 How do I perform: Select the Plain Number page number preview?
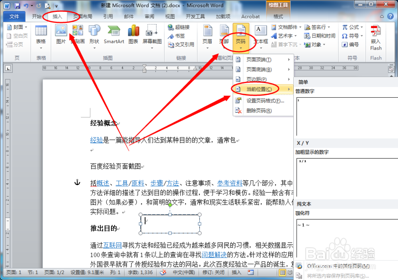pyautogui.click(x=347, y=116)
